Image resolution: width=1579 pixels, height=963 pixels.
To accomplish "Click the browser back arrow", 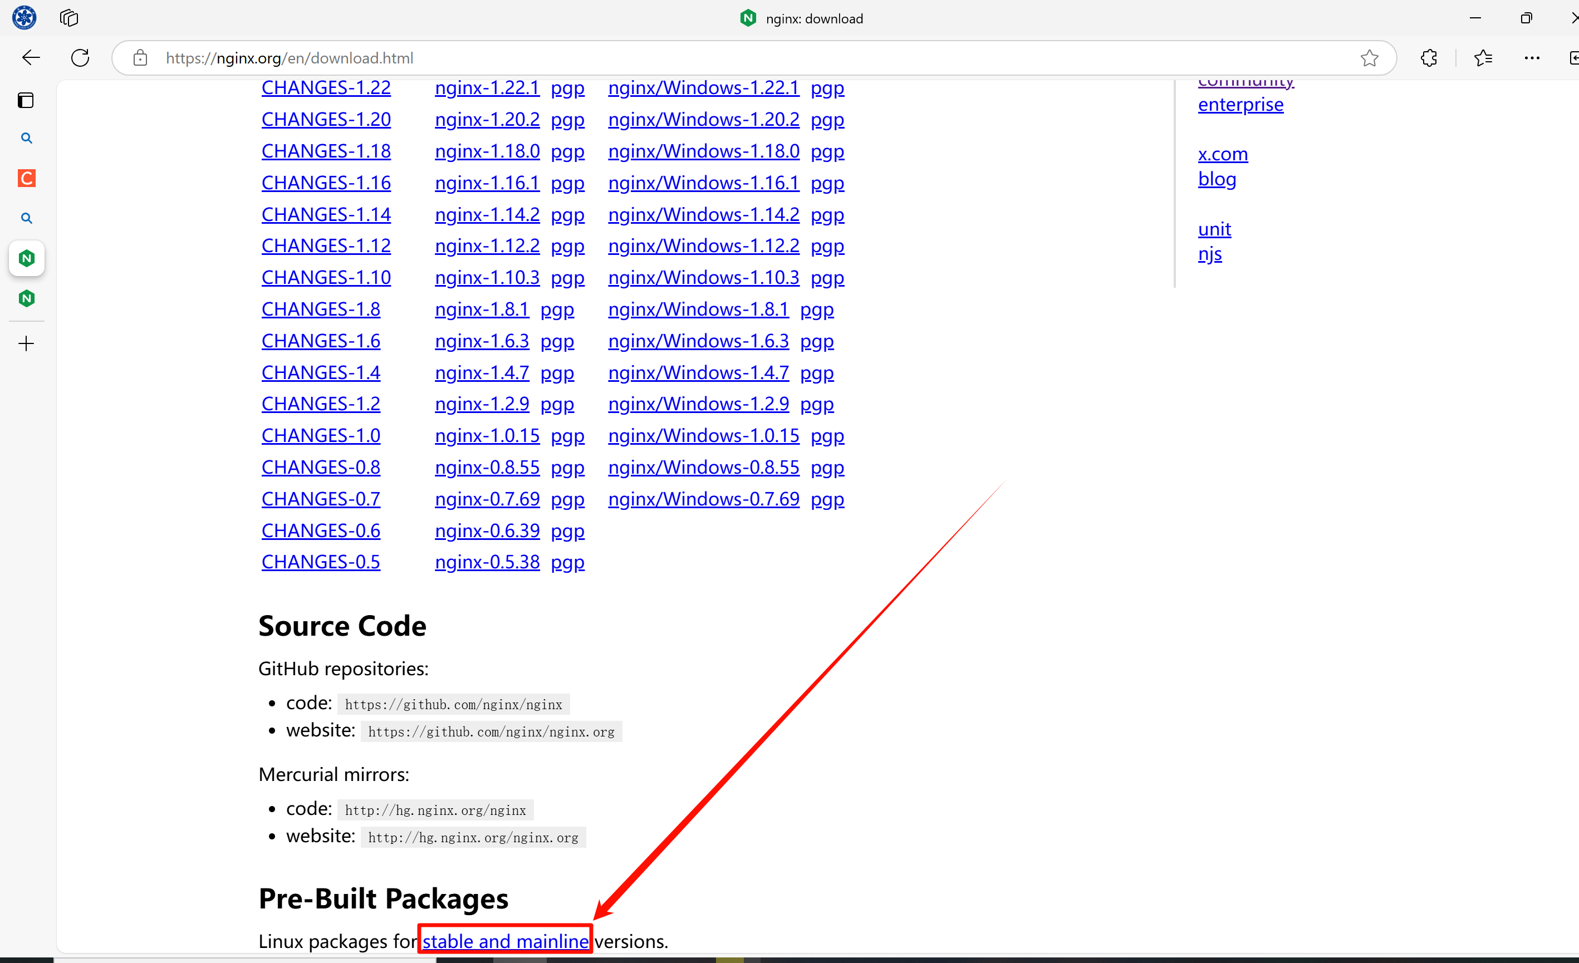I will [31, 58].
